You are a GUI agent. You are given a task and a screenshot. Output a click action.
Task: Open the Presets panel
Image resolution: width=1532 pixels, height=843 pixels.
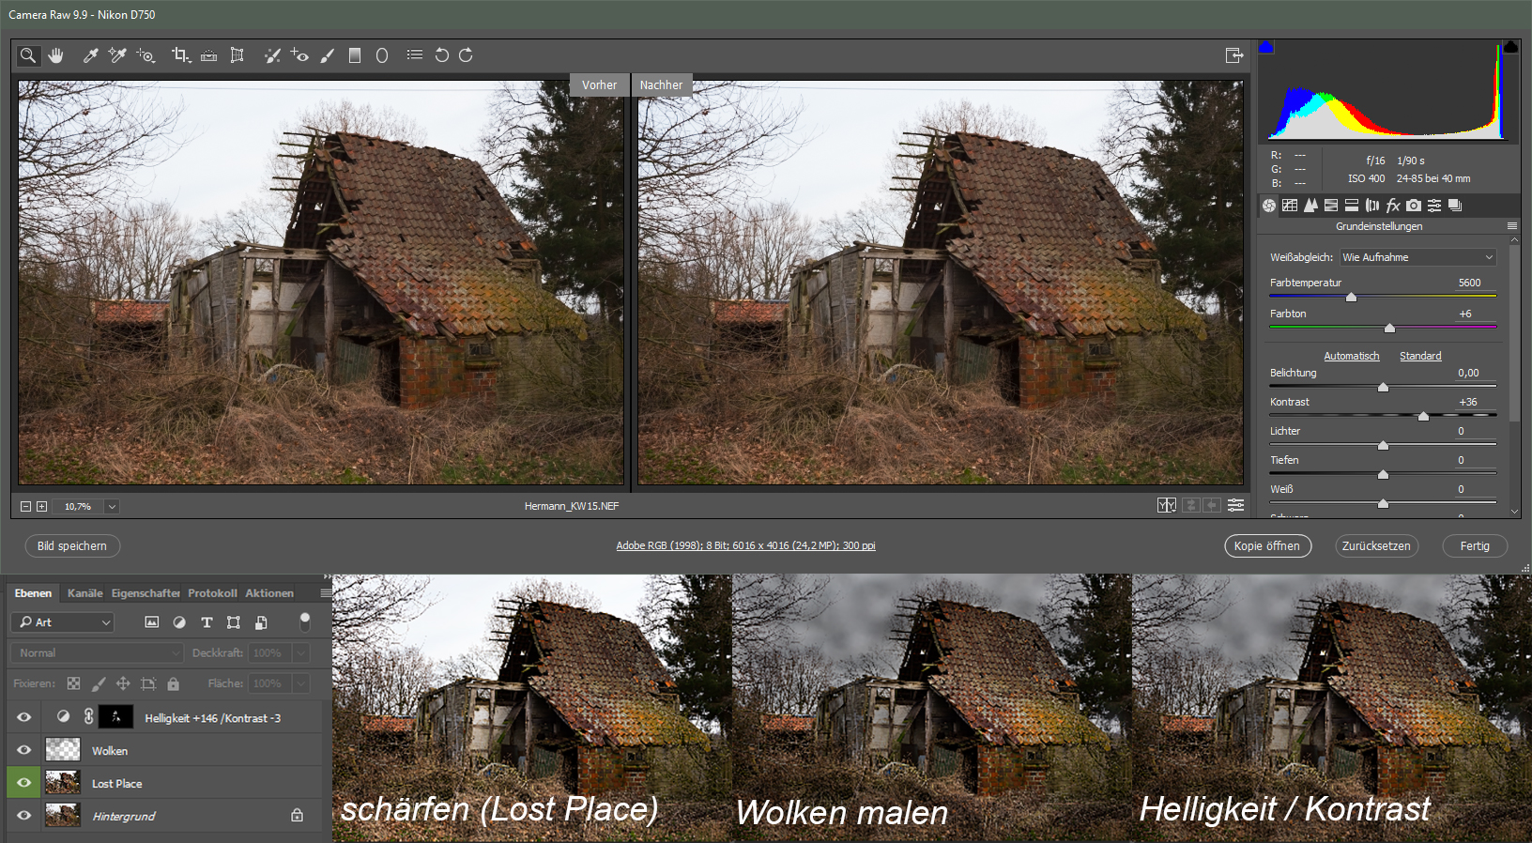click(x=1434, y=206)
